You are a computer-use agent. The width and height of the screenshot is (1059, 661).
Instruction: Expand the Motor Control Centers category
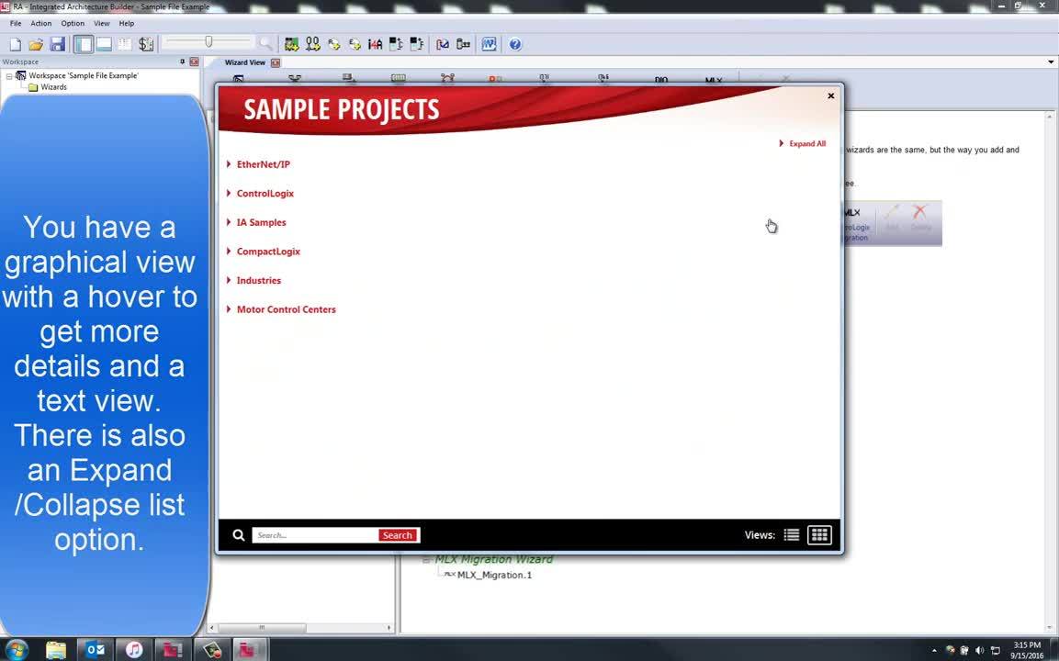pyautogui.click(x=286, y=309)
